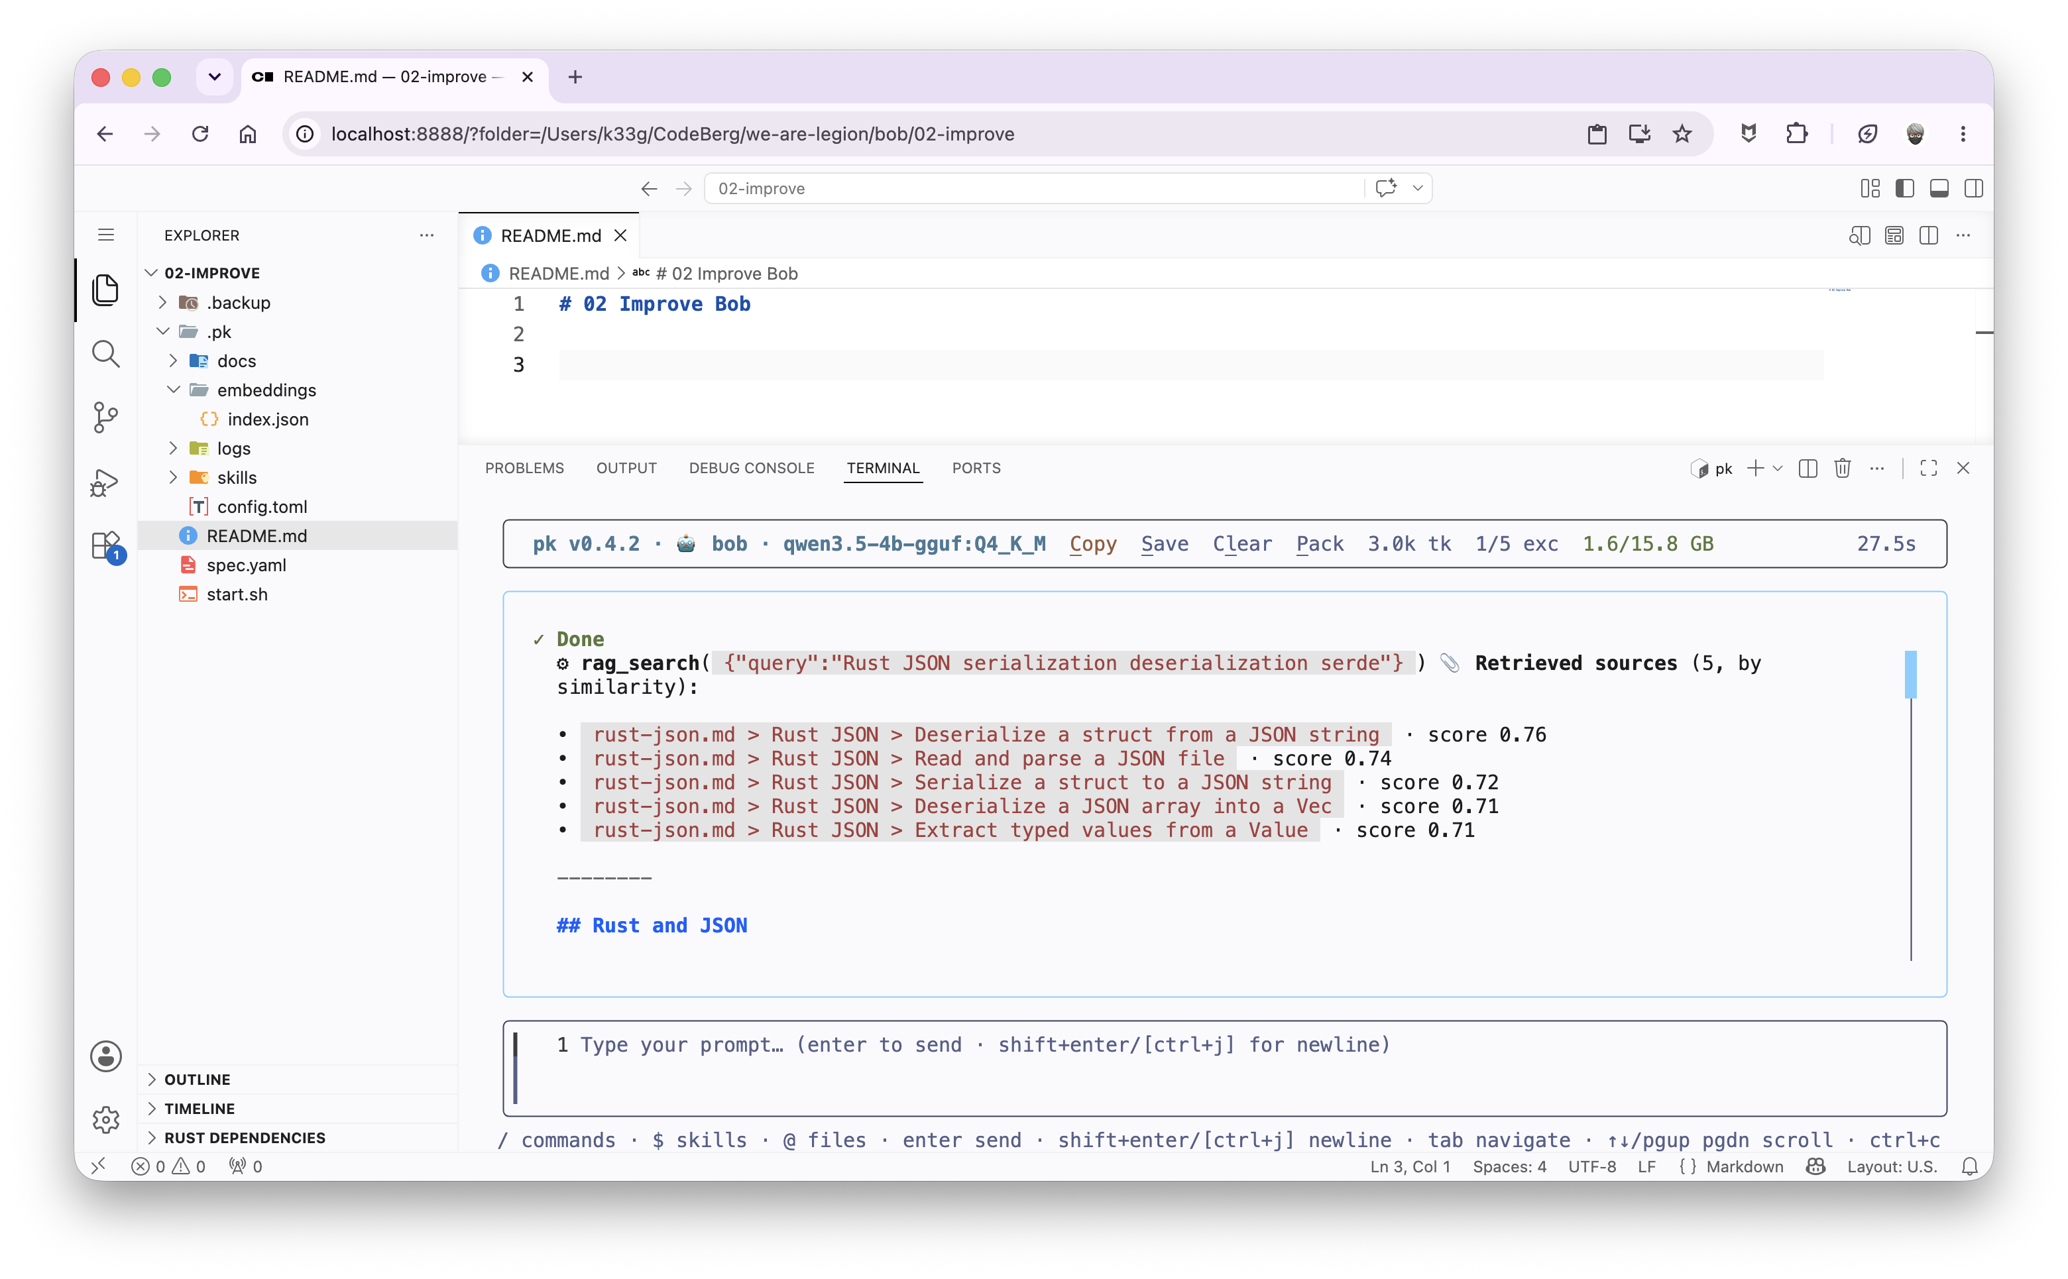Create a new terminal with plus icon
Viewport: 2068px width, 1279px height.
pyautogui.click(x=1755, y=468)
